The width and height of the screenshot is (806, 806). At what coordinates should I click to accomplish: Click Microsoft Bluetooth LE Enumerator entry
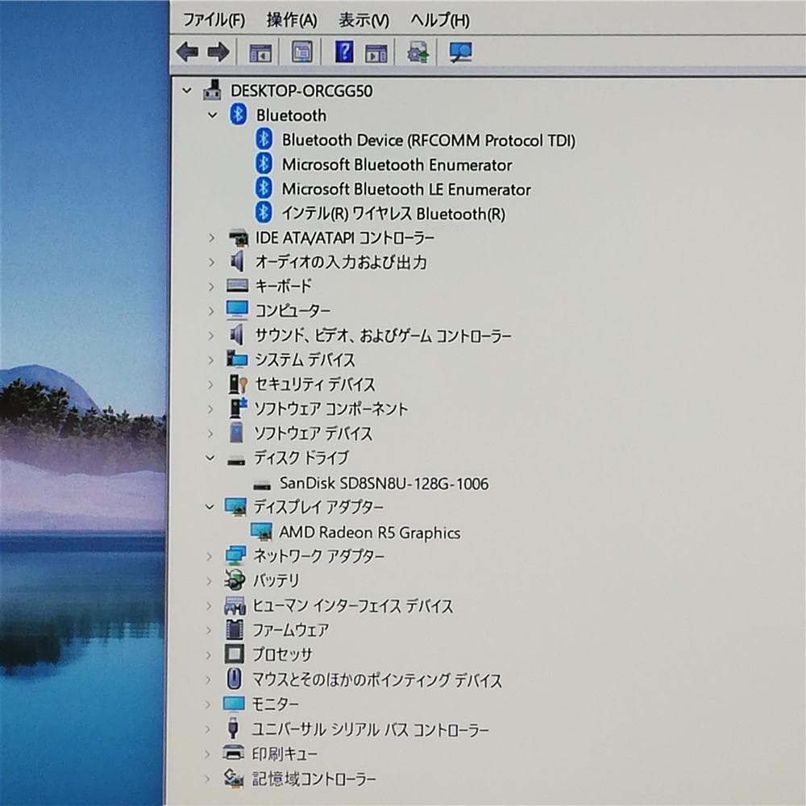[405, 189]
